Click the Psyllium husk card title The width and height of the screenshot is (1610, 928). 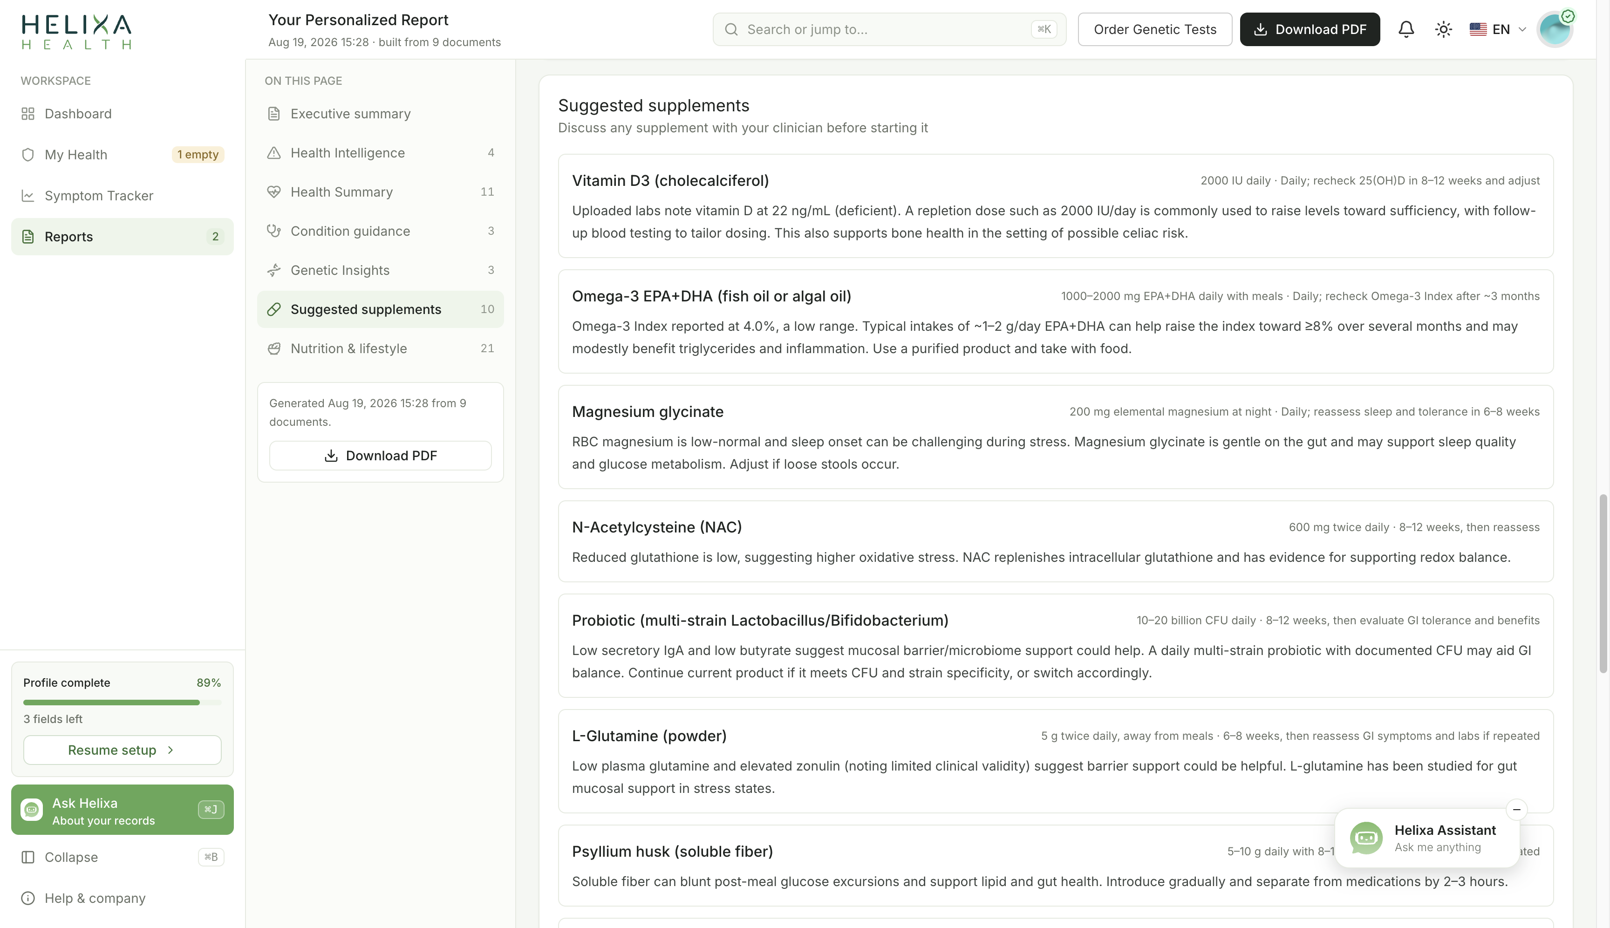point(672,852)
